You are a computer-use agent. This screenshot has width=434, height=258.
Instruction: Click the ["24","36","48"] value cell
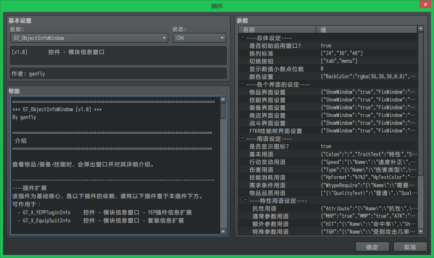click(366, 53)
